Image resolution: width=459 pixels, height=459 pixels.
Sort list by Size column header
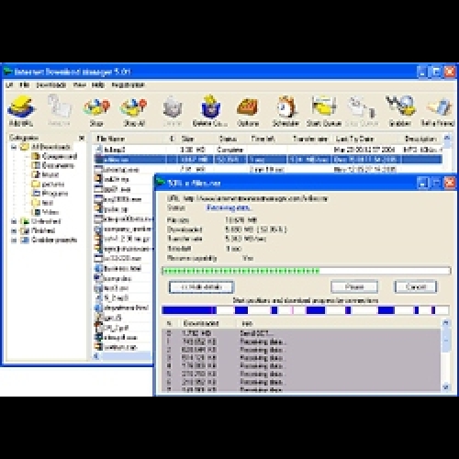coord(196,139)
